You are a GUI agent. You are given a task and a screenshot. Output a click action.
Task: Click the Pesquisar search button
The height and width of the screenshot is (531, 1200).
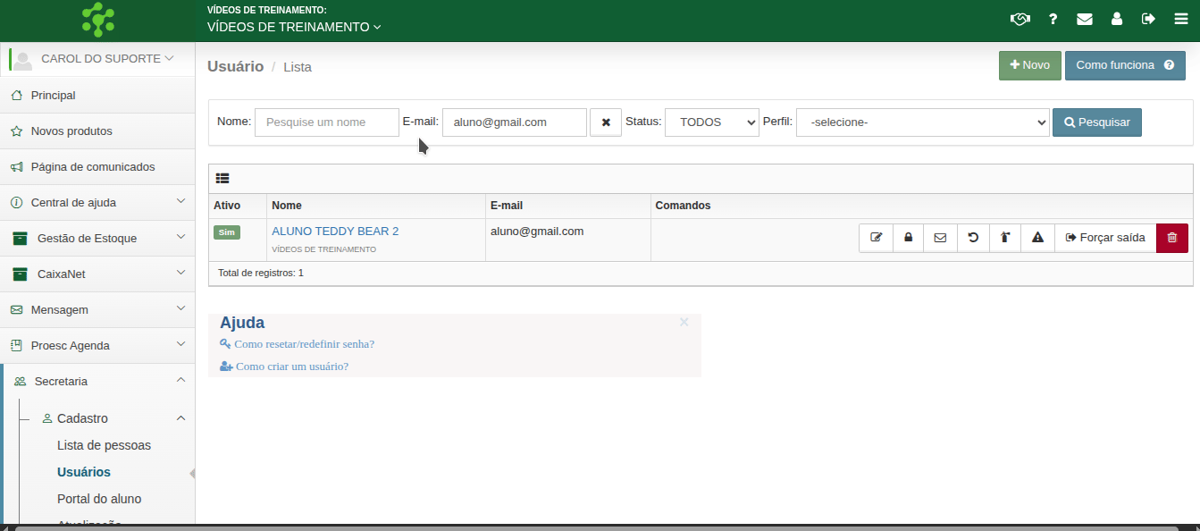pyautogui.click(x=1096, y=122)
